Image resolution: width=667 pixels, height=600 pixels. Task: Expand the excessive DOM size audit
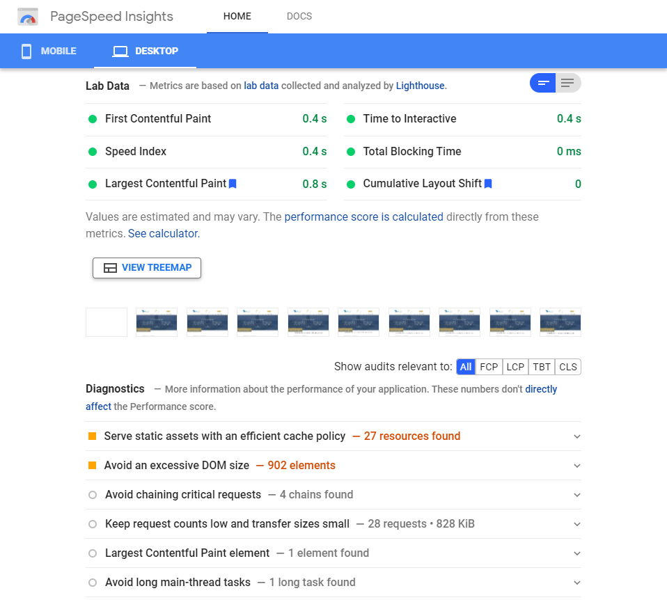(576, 466)
